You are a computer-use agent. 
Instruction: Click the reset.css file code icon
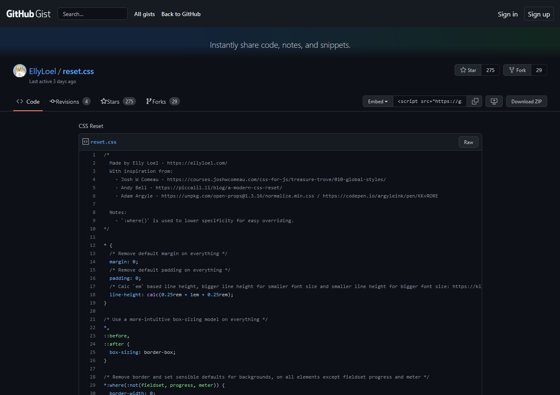point(85,142)
